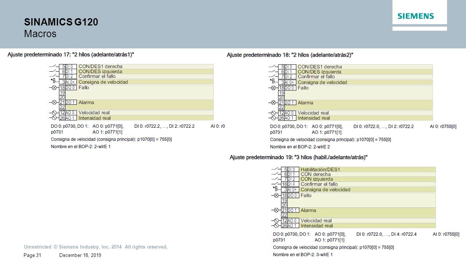Click "Habilitación/DES1" row in macro 19

coord(358,170)
